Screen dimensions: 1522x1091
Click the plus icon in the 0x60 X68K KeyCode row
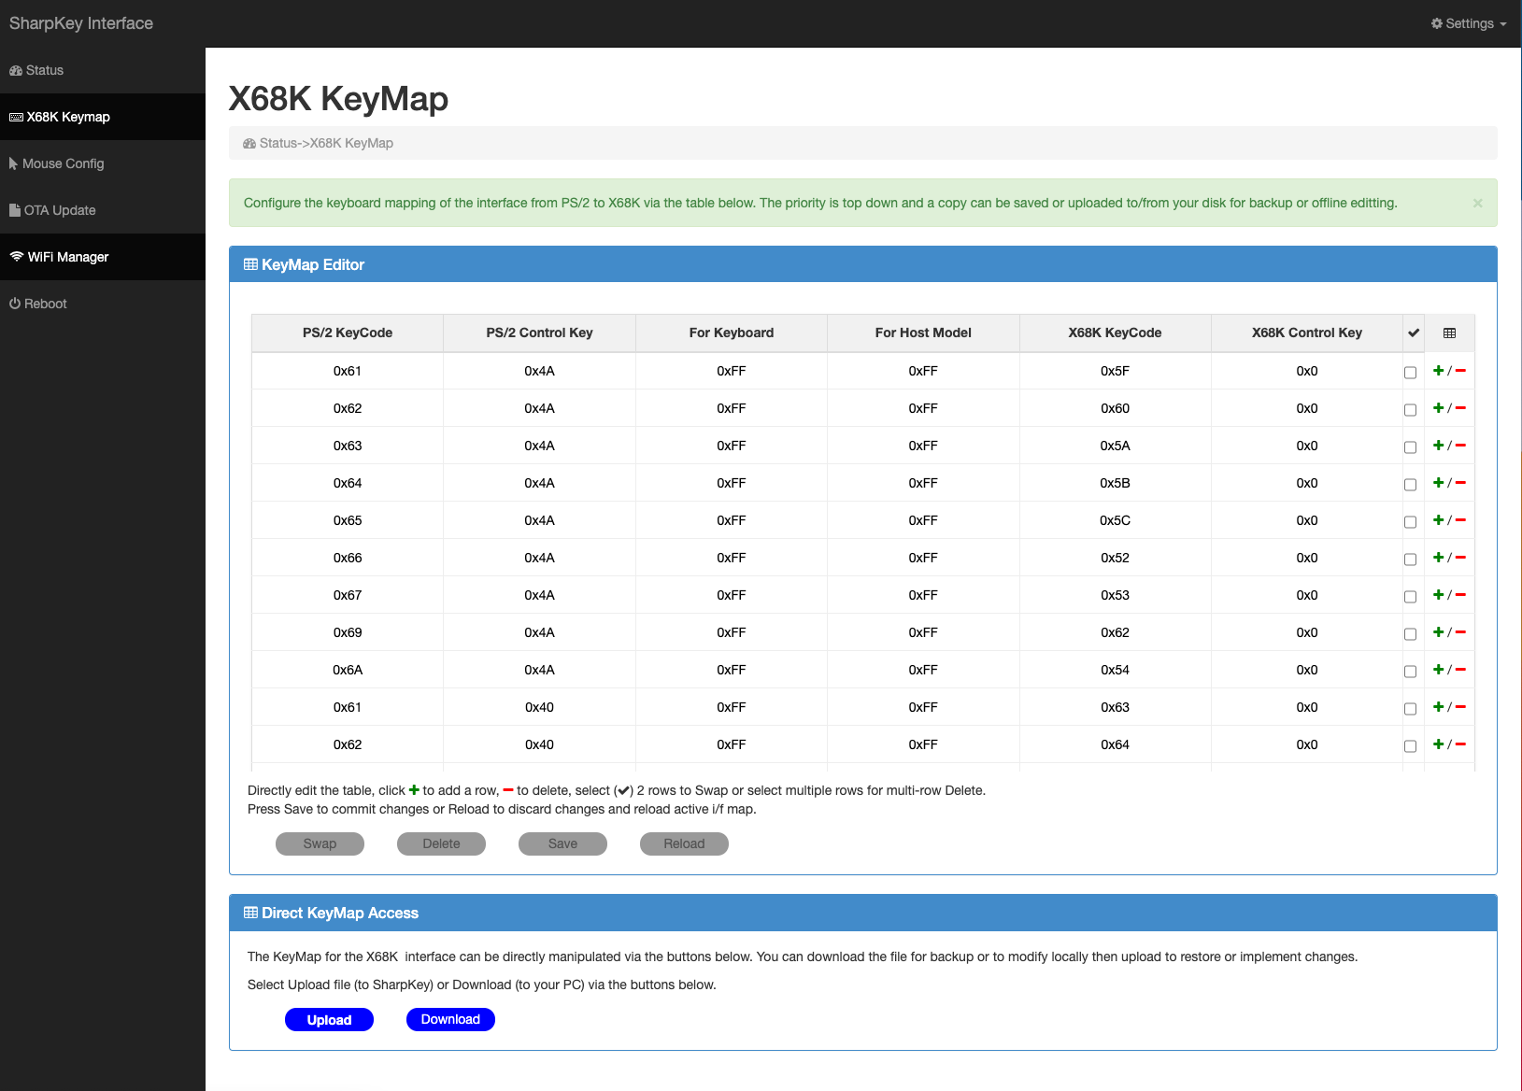pyautogui.click(x=1438, y=408)
